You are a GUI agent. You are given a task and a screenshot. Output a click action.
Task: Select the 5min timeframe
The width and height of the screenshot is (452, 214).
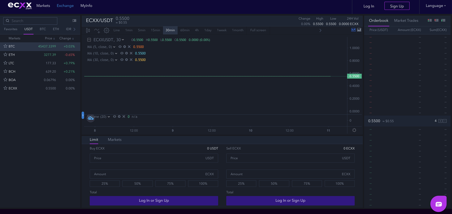[141, 30]
